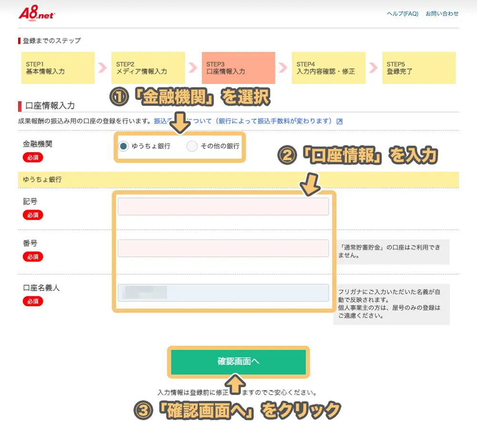Click the 必須 badge under 記号

33,215
